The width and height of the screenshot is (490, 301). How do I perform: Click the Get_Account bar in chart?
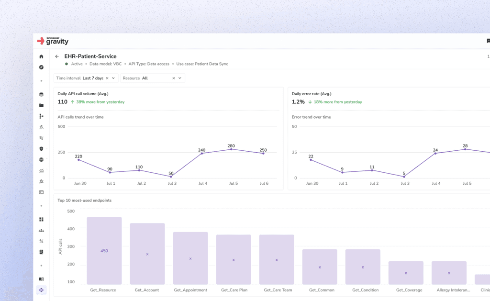point(147,254)
